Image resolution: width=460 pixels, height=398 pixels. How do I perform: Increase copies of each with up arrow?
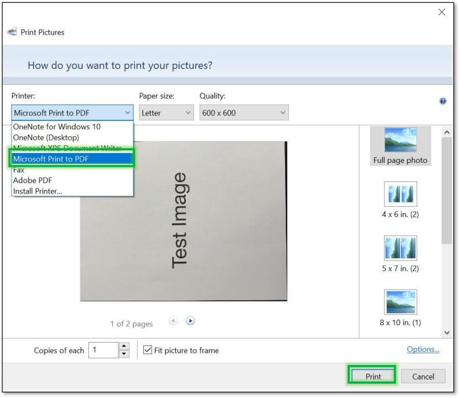[x=124, y=347]
